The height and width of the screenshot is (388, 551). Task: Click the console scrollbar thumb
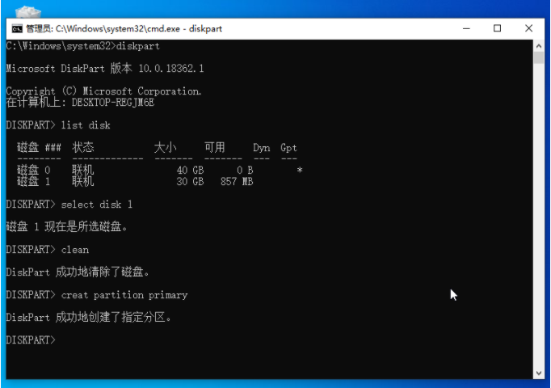click(x=538, y=57)
